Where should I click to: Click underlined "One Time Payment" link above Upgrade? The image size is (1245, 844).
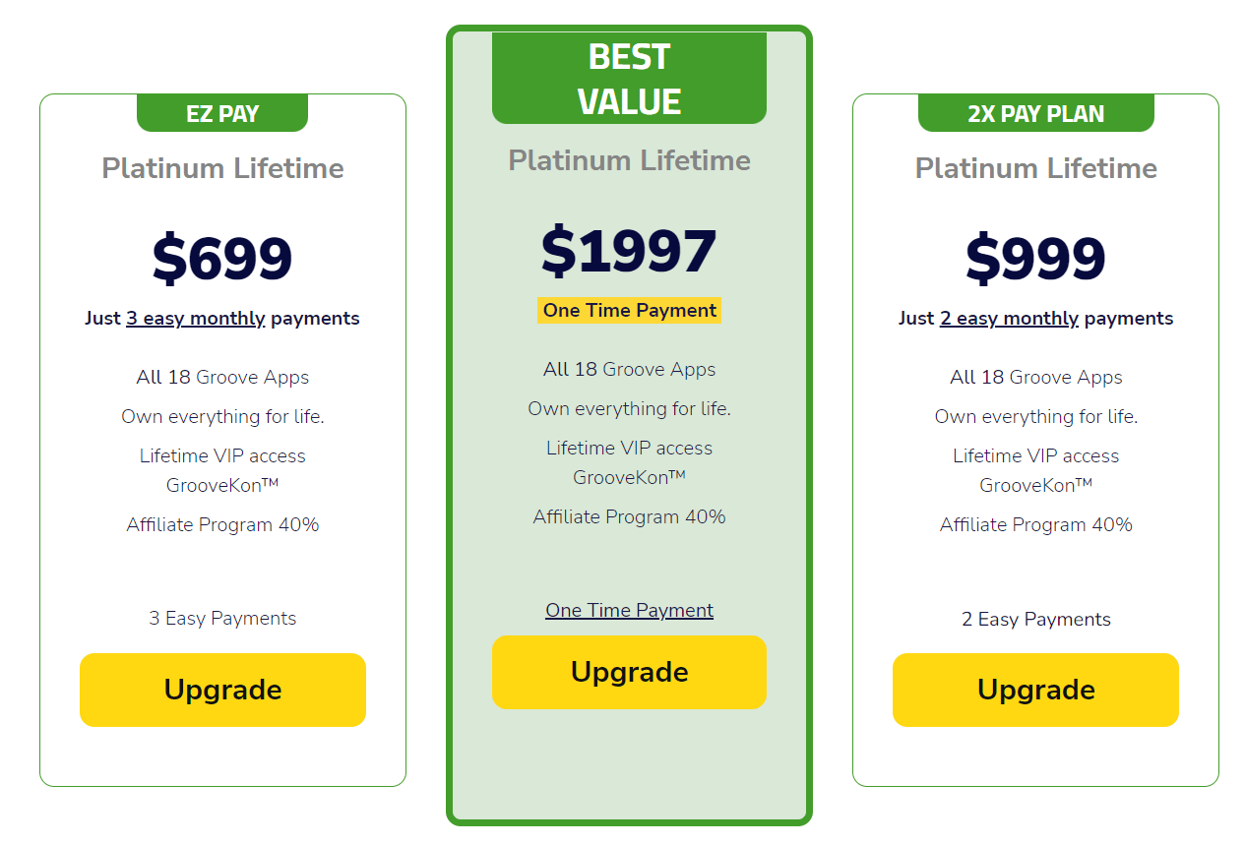tap(629, 611)
